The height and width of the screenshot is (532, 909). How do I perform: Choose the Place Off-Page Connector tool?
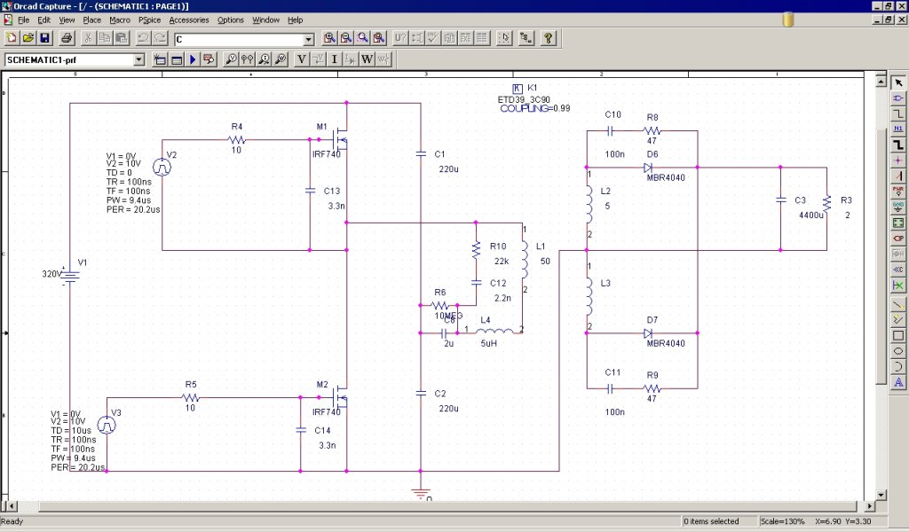pyautogui.click(x=898, y=270)
